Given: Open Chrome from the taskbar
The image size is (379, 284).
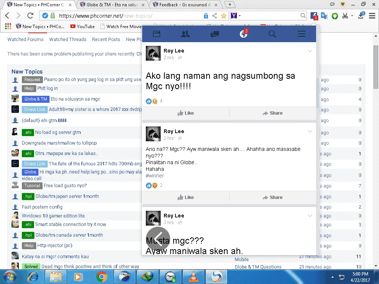Looking at the screenshot, I should [x=101, y=277].
